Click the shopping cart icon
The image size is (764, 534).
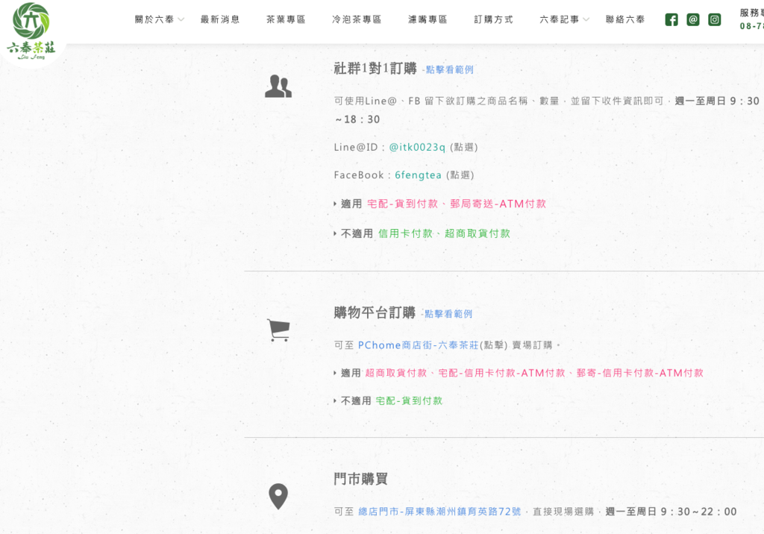(278, 330)
